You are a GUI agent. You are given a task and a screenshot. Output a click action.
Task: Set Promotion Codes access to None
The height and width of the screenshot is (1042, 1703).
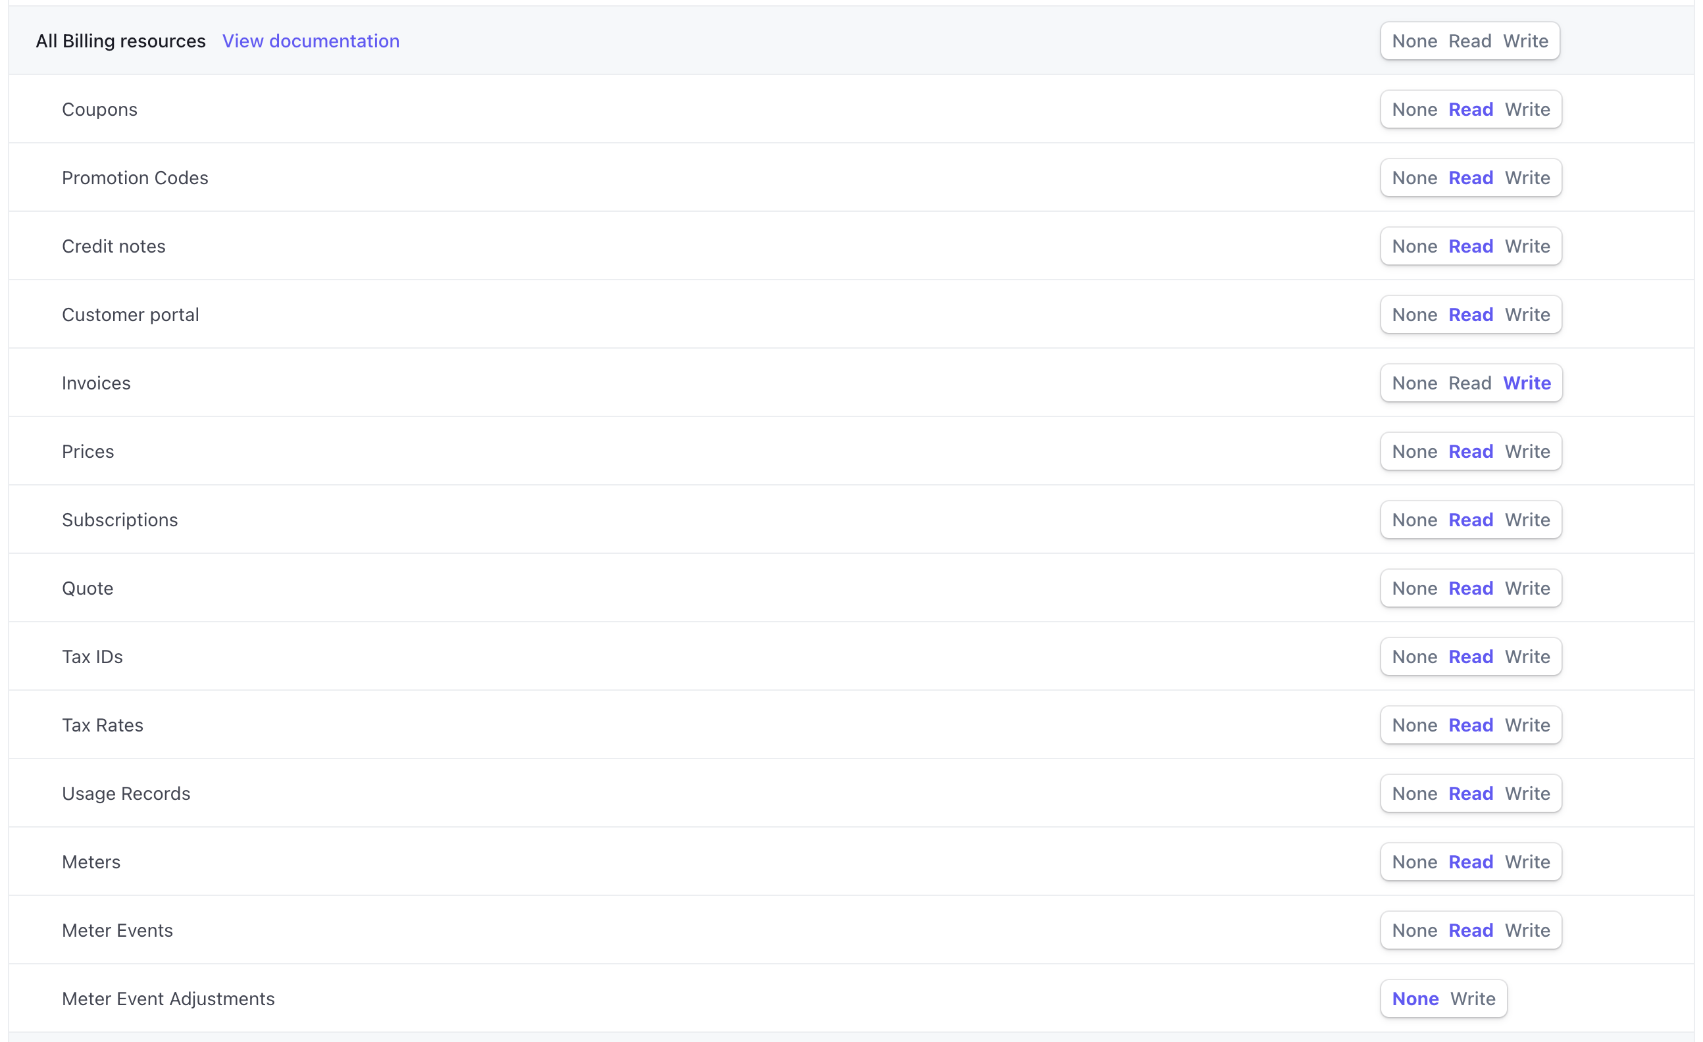(x=1415, y=178)
